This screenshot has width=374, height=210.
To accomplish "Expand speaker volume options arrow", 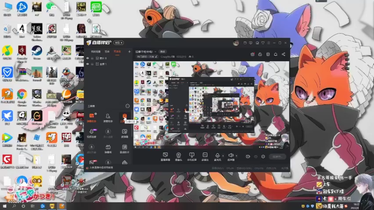I will [x=237, y=156].
